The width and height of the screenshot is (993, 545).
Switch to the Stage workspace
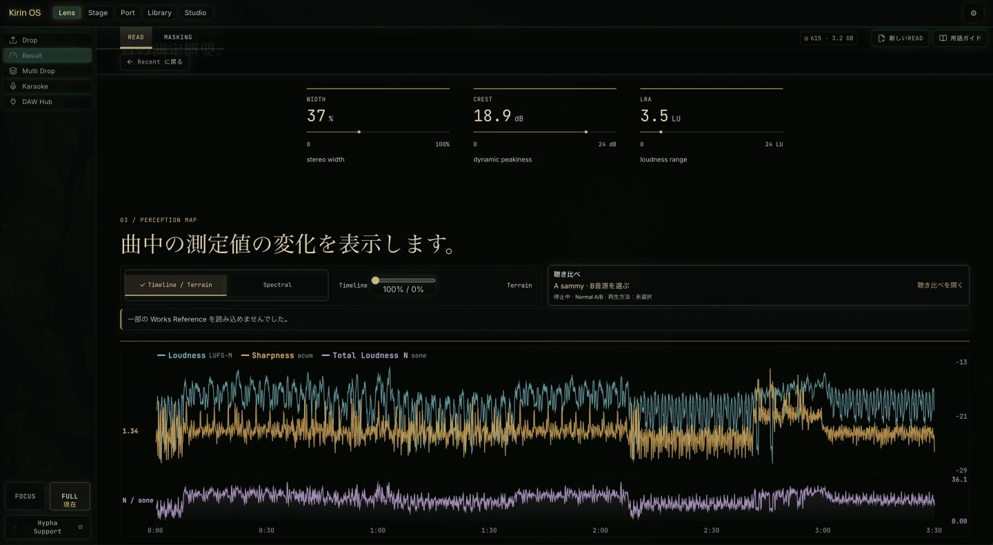coord(98,12)
